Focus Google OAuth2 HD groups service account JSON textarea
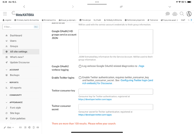This screenshot has height=134, width=194. 116,42
